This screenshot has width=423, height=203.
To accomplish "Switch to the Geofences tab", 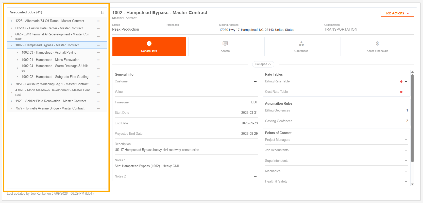I will click(x=301, y=47).
